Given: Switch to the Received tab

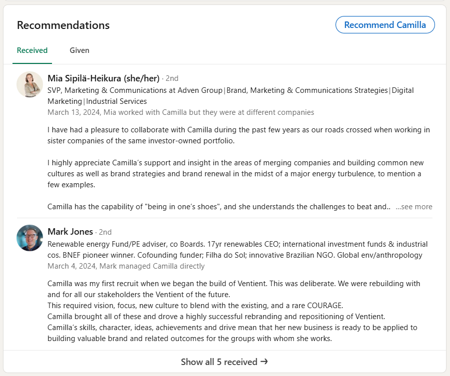Looking at the screenshot, I should tap(32, 50).
